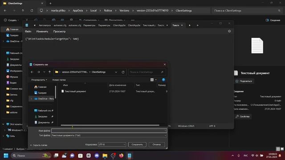Select Главная in Save As sidebar
Viewport: 285px width, 160px height.
click(41, 87)
